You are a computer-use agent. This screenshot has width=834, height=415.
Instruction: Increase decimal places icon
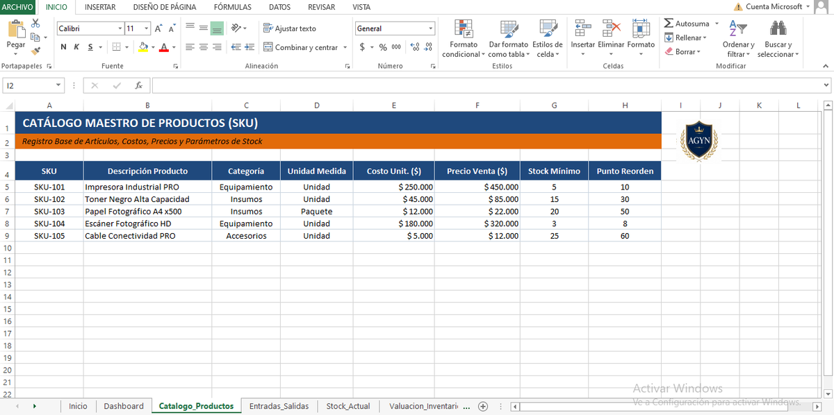pyautogui.click(x=415, y=47)
